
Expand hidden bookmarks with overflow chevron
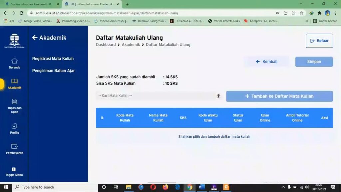coord(306,20)
